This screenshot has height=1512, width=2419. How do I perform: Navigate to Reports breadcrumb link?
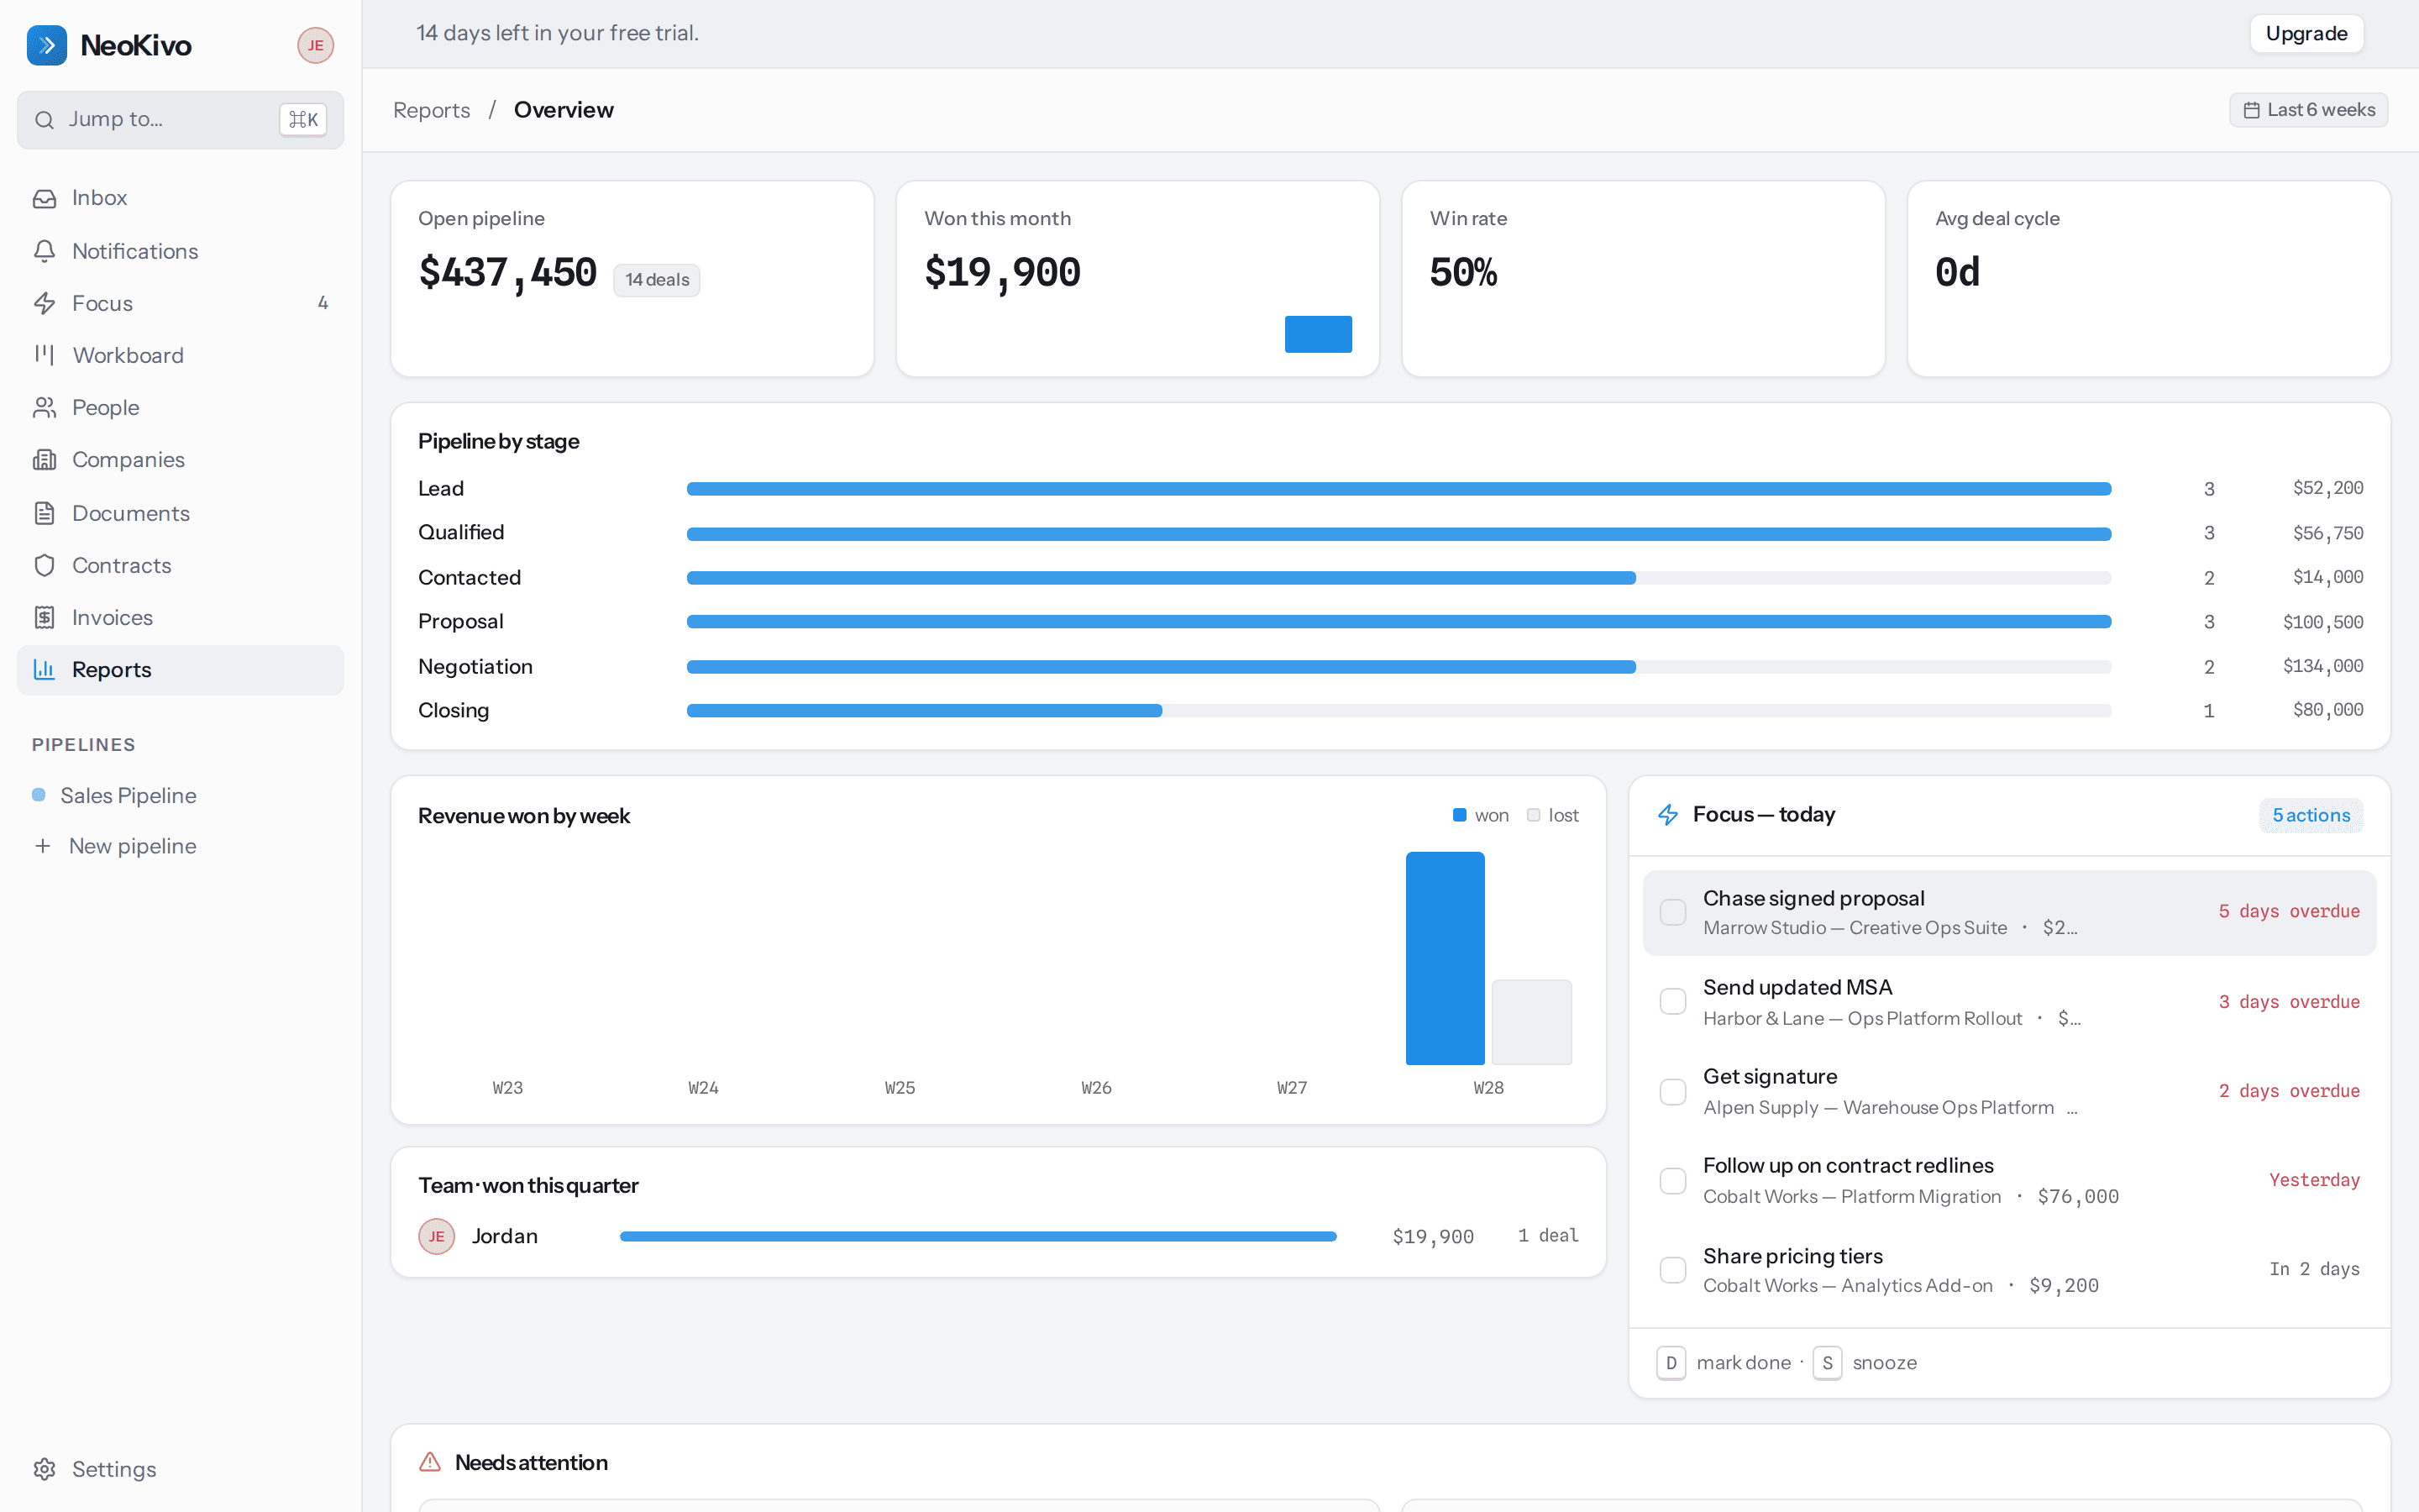coord(431,110)
